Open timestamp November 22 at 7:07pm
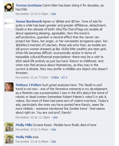 coord(32,77)
